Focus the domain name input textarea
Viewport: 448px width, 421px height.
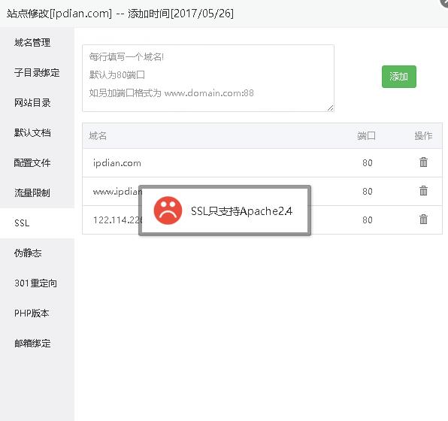pos(208,78)
